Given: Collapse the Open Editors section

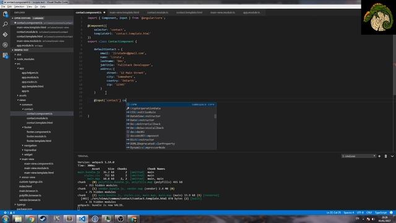Looking at the screenshot, I should click(22, 18).
